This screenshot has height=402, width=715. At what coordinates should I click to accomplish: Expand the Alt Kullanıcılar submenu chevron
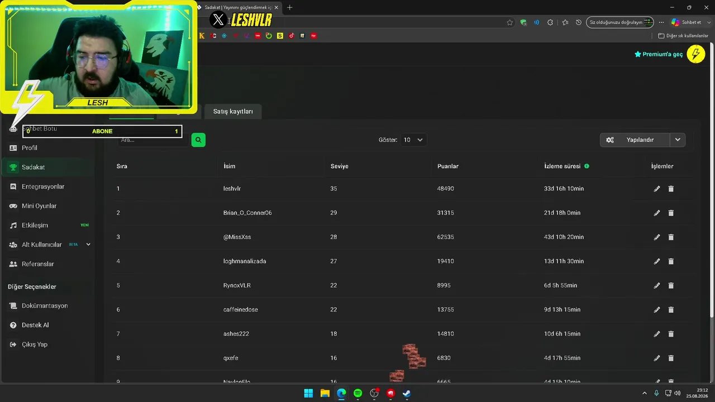[x=88, y=245]
